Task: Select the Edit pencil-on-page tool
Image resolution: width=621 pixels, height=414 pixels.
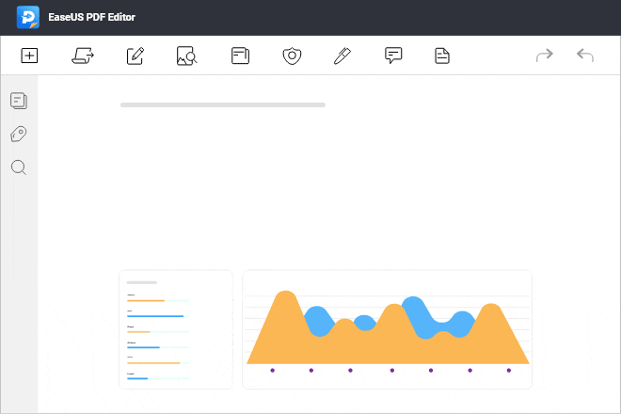Action: tap(135, 56)
